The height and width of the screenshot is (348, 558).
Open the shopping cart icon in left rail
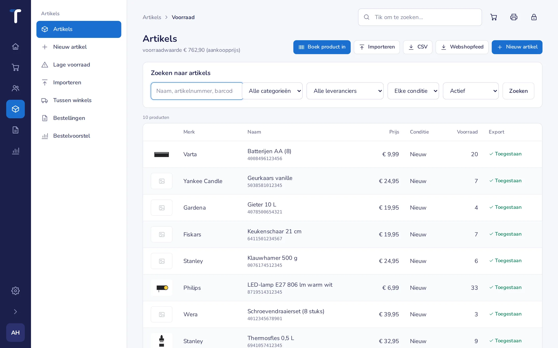pos(16,67)
